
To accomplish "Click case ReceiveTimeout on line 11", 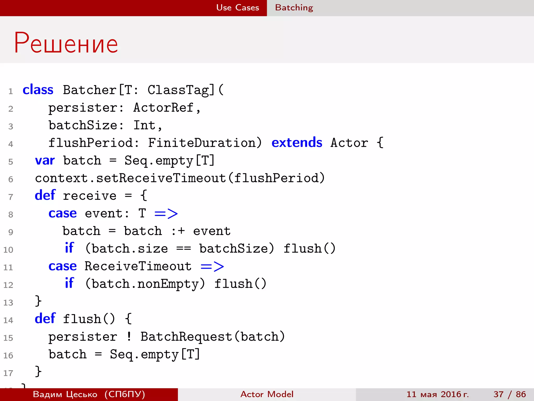I will point(120,266).
